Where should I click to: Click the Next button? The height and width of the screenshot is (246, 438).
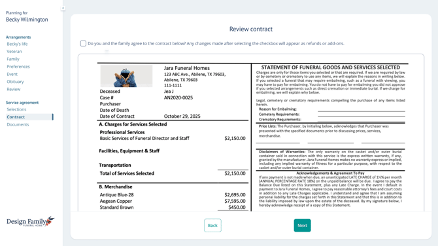point(302,225)
